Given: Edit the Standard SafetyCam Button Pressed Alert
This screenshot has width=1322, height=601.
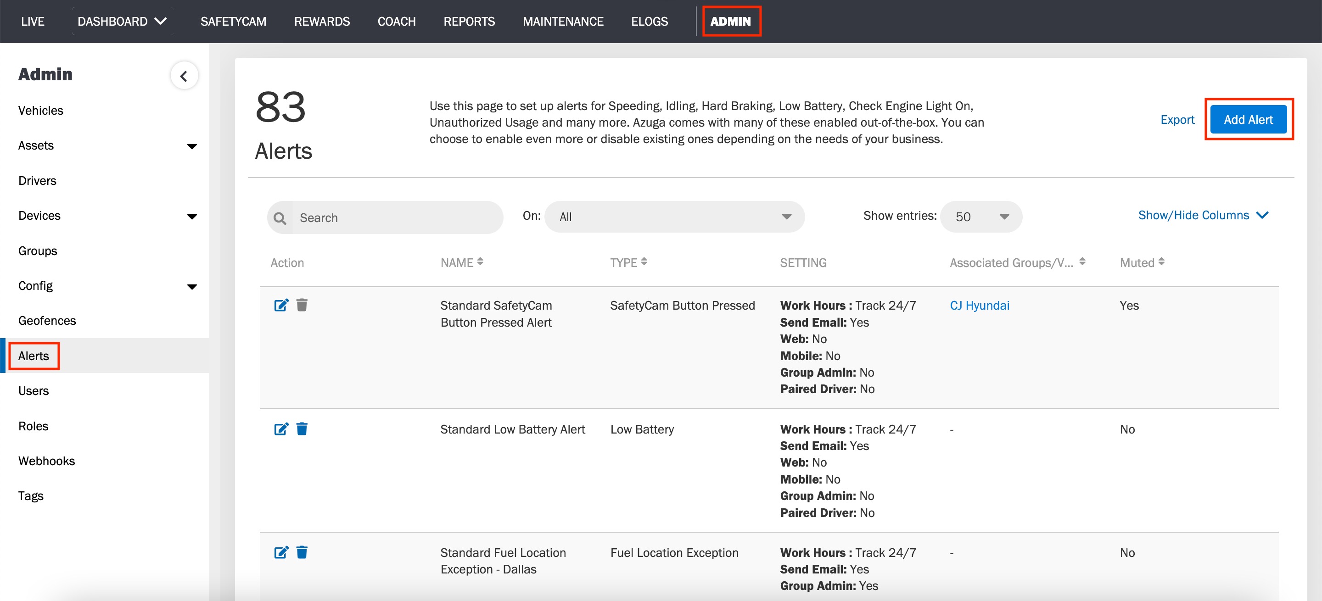Looking at the screenshot, I should 281,305.
